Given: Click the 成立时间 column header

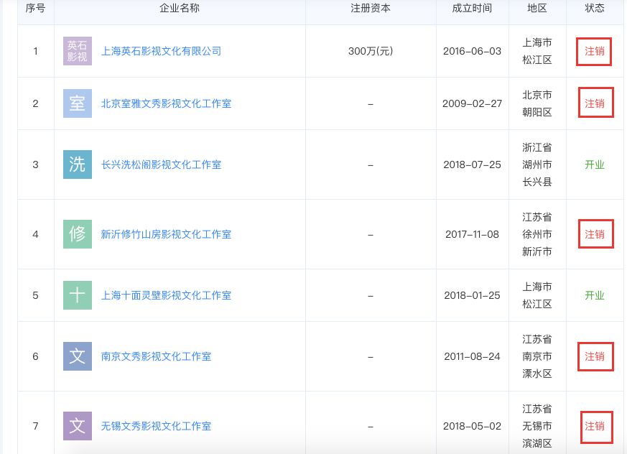Looking at the screenshot, I should (x=470, y=9).
